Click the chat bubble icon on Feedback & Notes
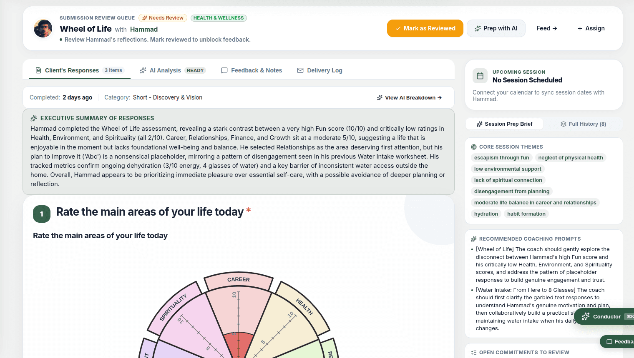Image resolution: width=634 pixels, height=358 pixels. pyautogui.click(x=224, y=70)
